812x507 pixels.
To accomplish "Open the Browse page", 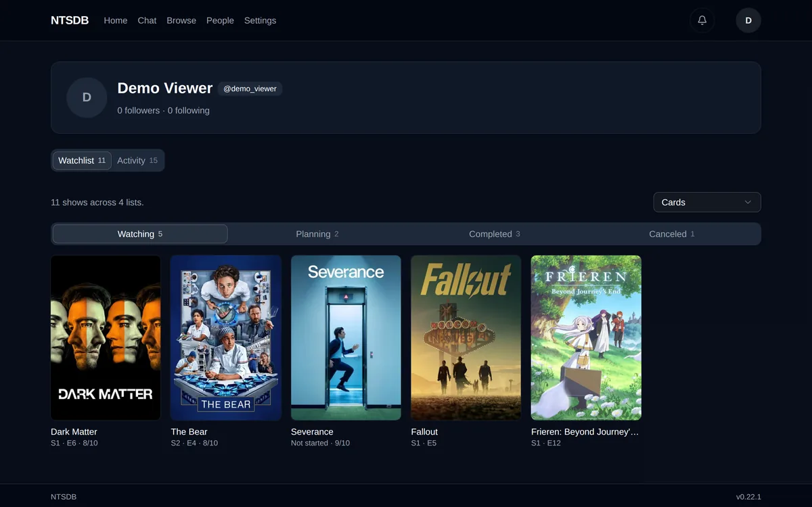I will [181, 20].
